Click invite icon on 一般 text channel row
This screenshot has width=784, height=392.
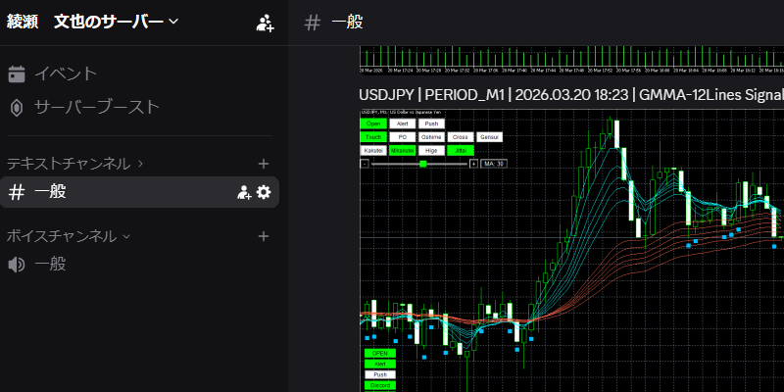pos(244,192)
